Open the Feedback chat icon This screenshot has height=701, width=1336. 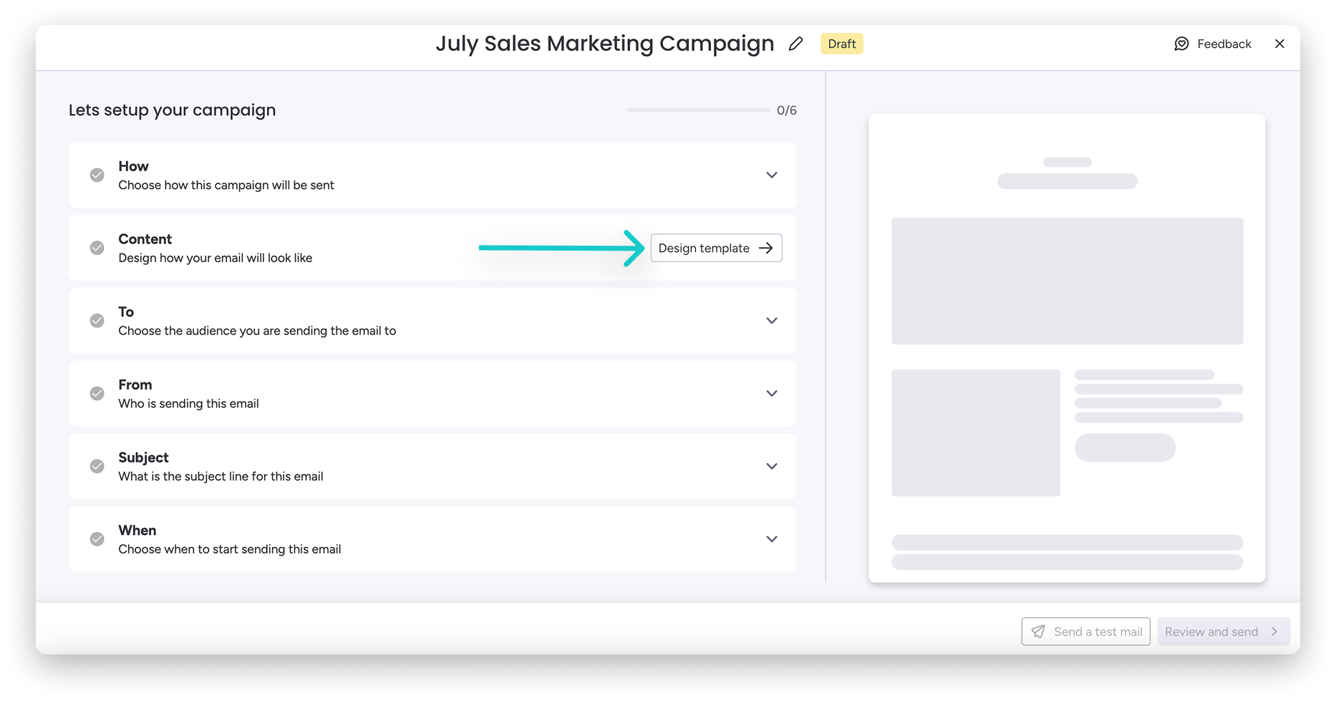coord(1181,44)
